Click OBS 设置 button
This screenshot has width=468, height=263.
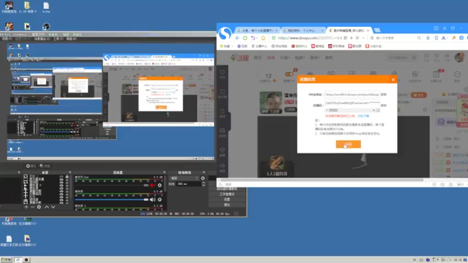[227, 199]
